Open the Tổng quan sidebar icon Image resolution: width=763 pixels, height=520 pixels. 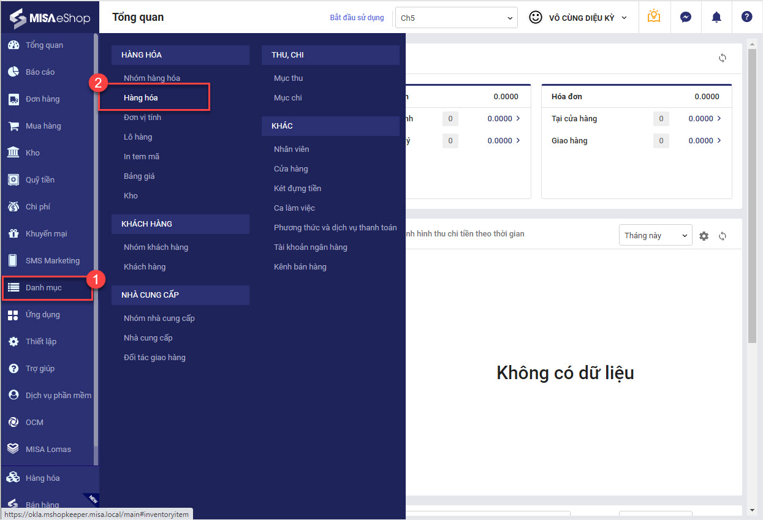point(13,45)
